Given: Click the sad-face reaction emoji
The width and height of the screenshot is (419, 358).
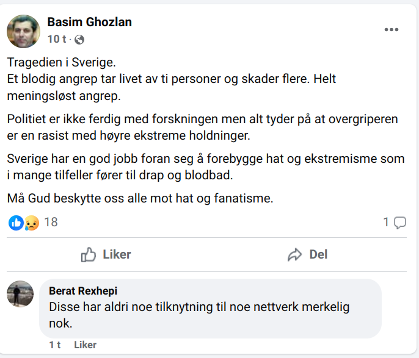Looking at the screenshot, I should [31, 223].
